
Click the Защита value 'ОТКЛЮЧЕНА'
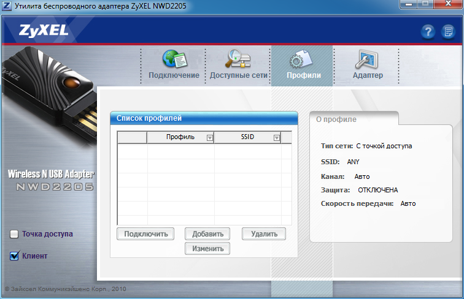[x=378, y=190]
